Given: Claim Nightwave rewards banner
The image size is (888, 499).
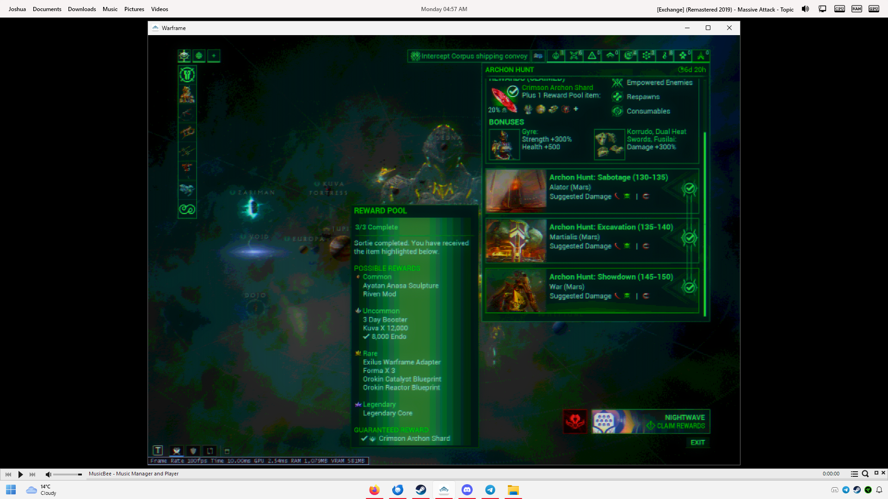Looking at the screenshot, I should coord(650,421).
